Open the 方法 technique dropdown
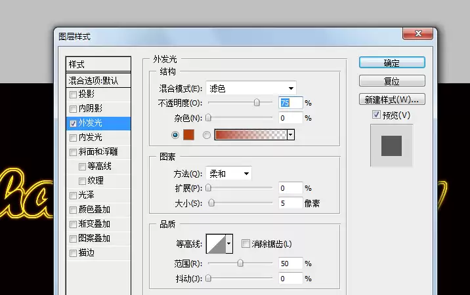Image resolution: width=470 pixels, height=295 pixels. pyautogui.click(x=228, y=174)
